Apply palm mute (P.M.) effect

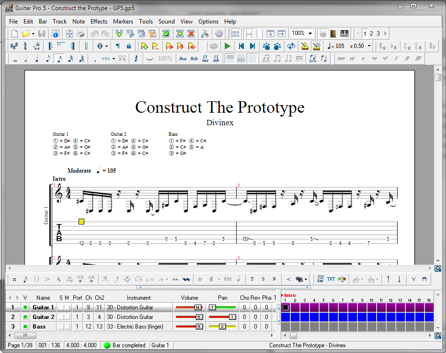click(x=227, y=280)
